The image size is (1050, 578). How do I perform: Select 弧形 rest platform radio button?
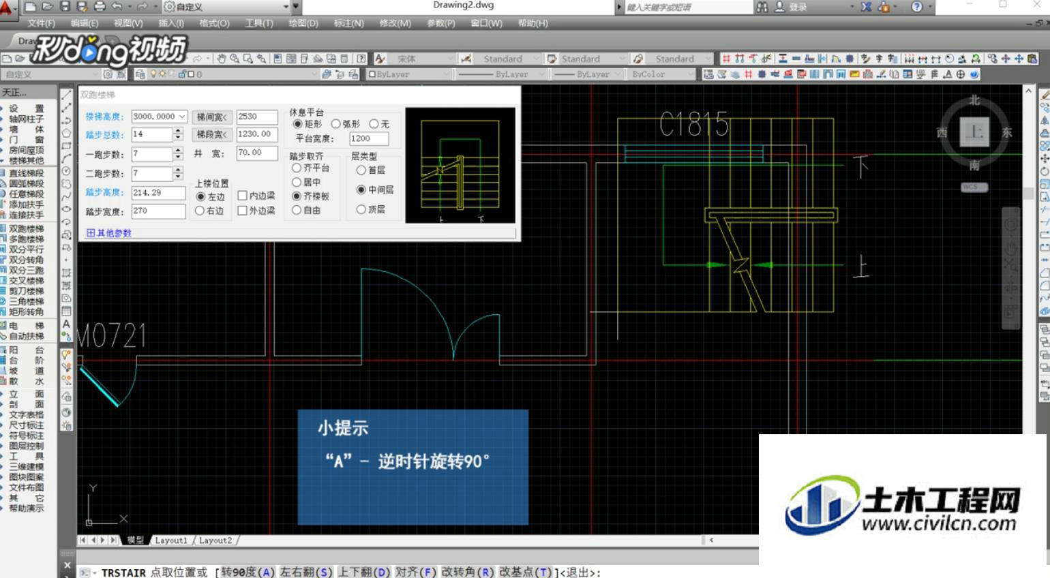coord(335,124)
